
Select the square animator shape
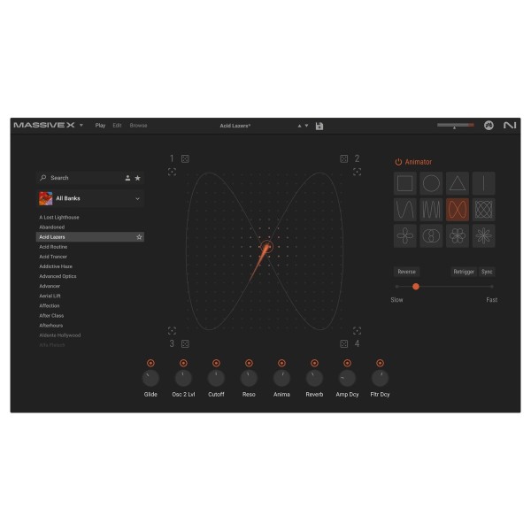coord(404,183)
